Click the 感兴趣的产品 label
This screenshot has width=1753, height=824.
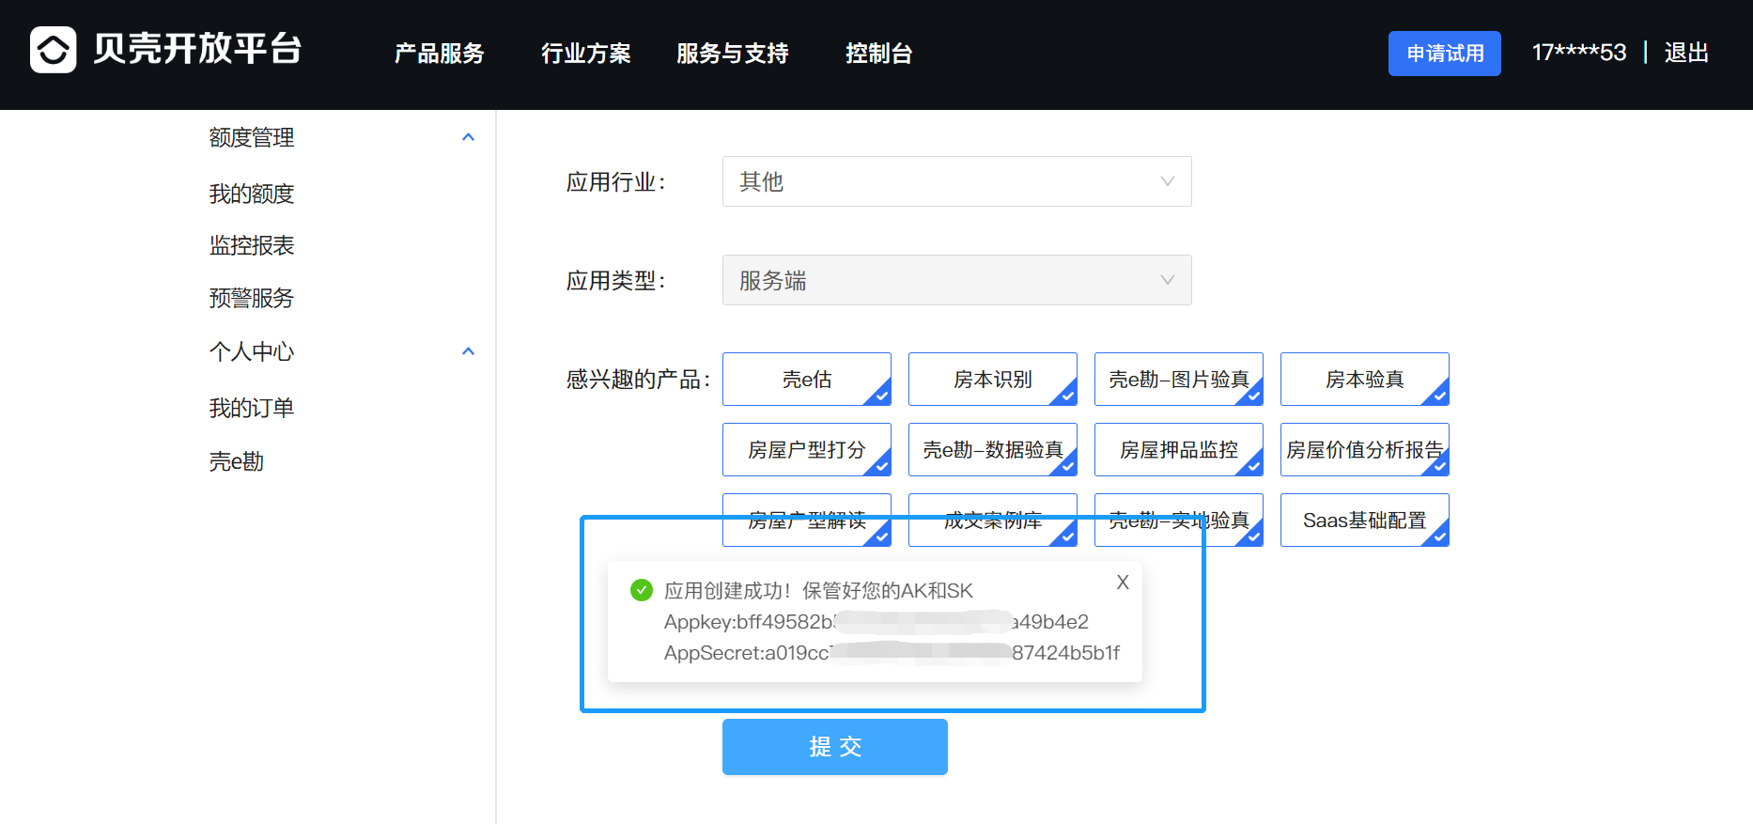pyautogui.click(x=639, y=380)
